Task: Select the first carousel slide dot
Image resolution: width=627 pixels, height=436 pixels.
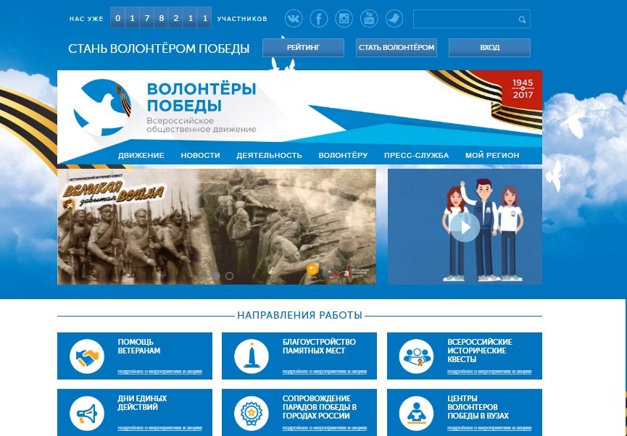Action: [216, 276]
